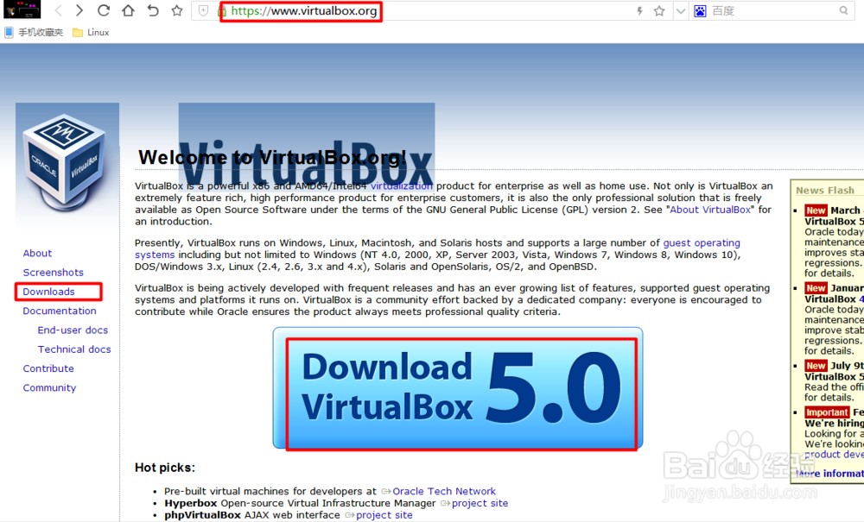This screenshot has width=864, height=522.
Task: Open the 手机收藏夹 bookmark folder
Action: tap(35, 33)
